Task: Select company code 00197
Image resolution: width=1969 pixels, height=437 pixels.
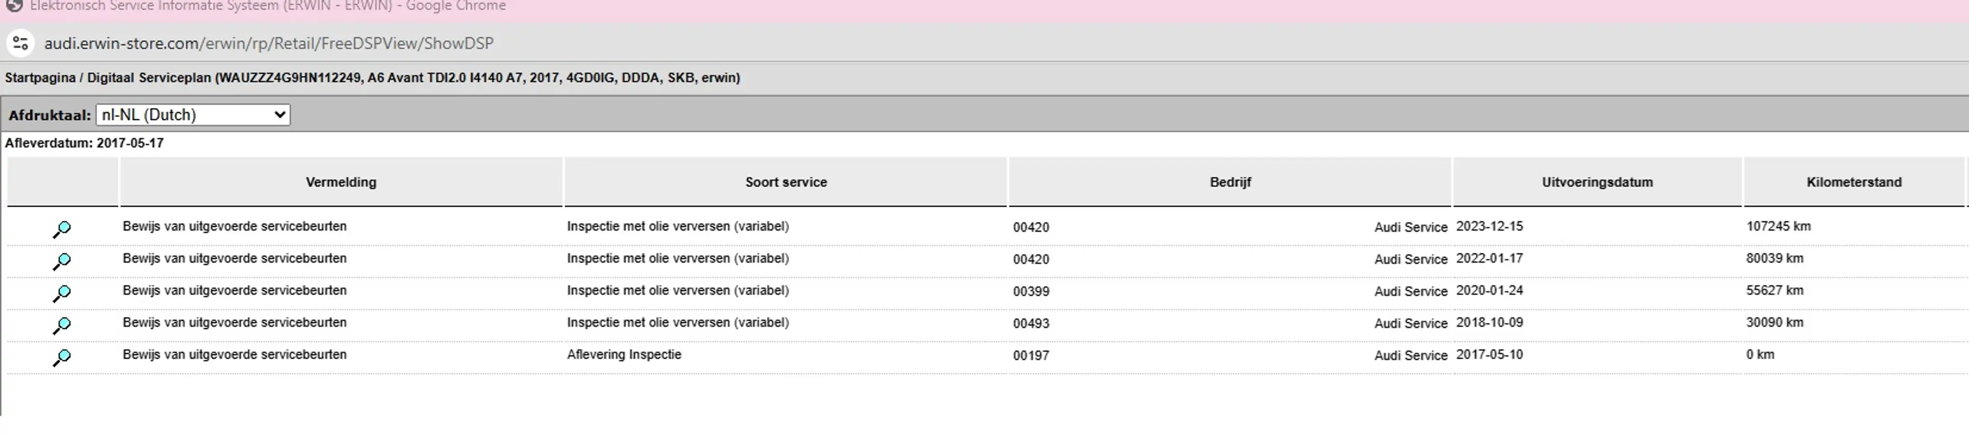Action: pos(1031,356)
